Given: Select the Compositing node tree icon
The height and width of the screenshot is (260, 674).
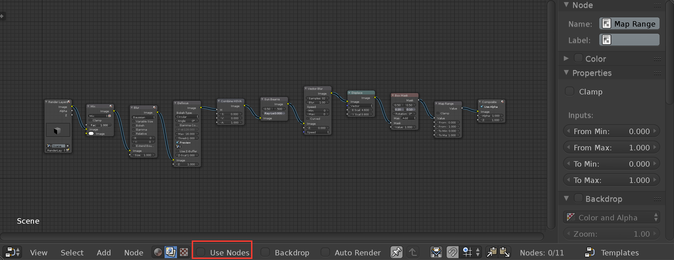Looking at the screenshot, I should pyautogui.click(x=170, y=252).
